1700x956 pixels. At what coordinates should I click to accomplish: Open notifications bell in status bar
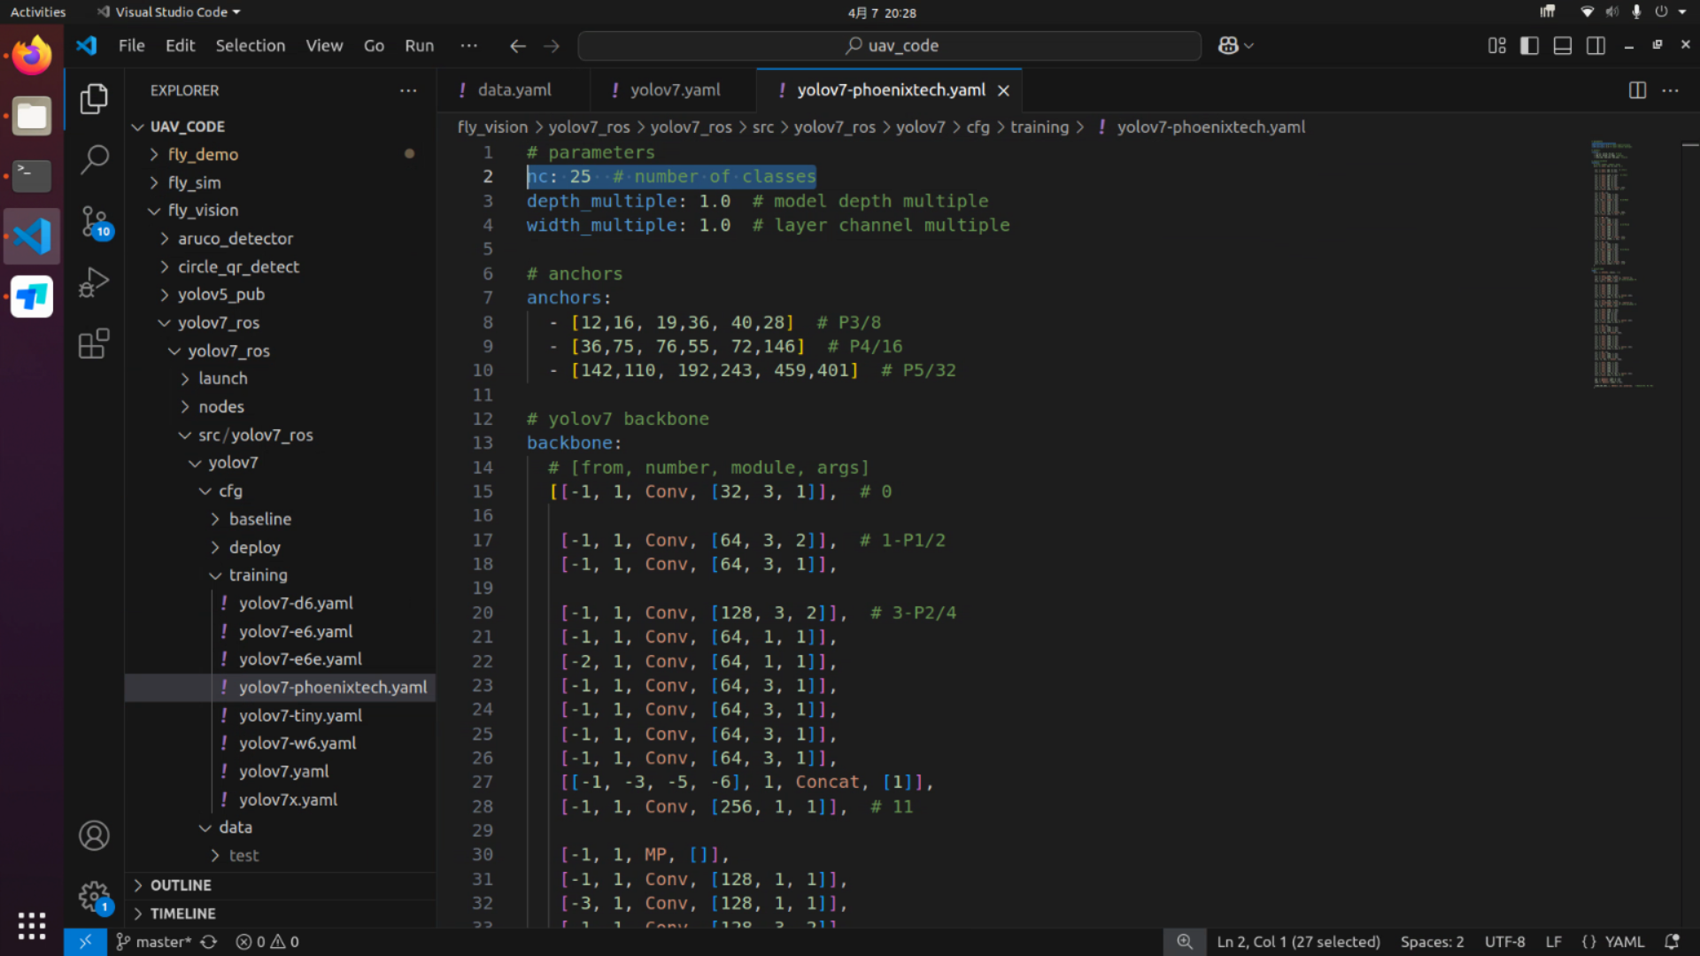pos(1672,942)
